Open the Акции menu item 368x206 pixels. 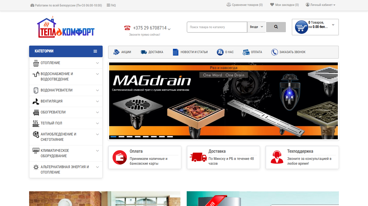122,52
